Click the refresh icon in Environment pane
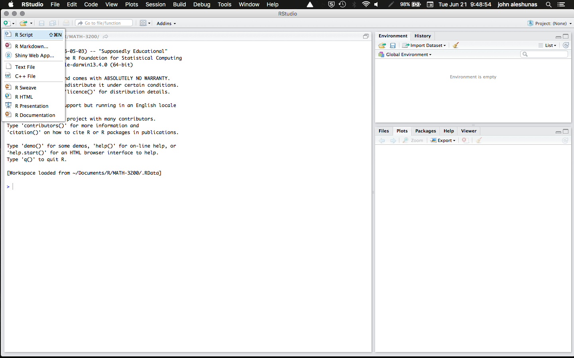 (x=566, y=45)
